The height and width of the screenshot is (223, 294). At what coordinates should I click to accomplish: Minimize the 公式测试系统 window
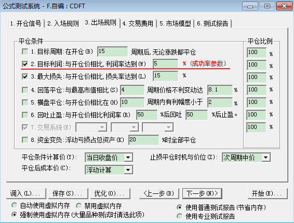tap(250, 6)
